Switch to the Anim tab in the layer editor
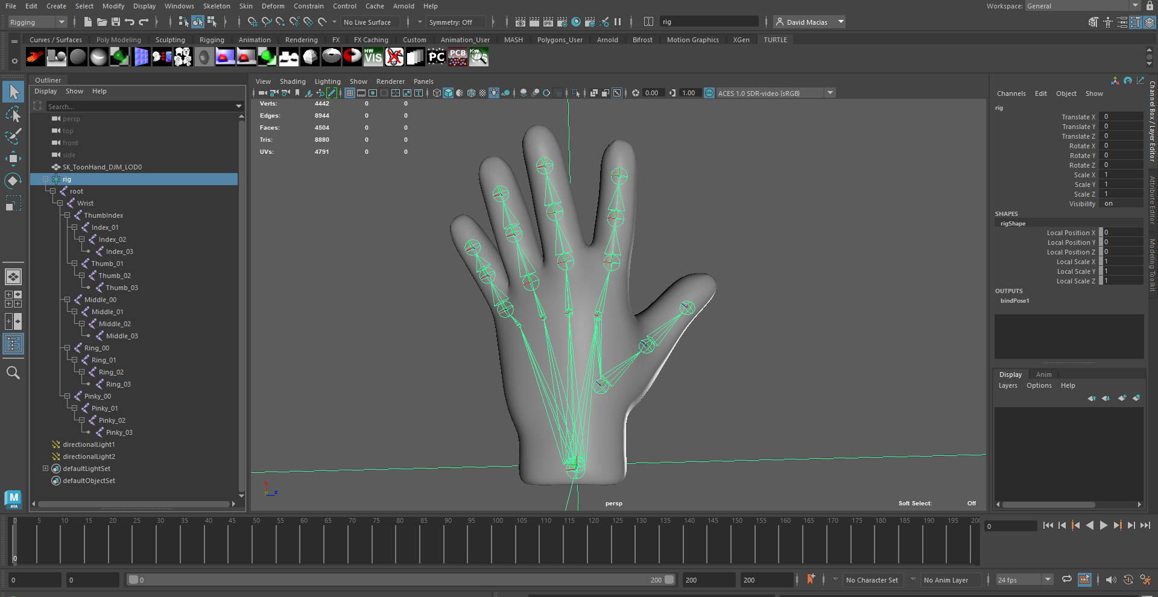This screenshot has height=597, width=1158. [1044, 374]
